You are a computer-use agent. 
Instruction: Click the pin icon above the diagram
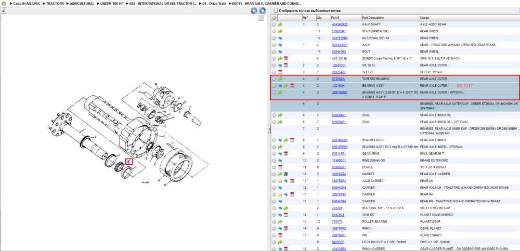(3, 10)
